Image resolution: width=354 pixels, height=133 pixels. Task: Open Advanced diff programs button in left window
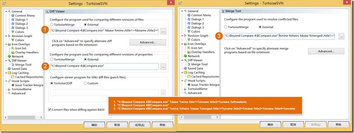coord(148,42)
